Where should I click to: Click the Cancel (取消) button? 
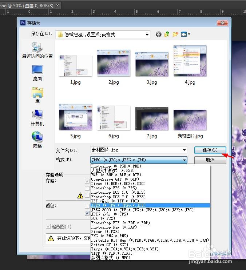[210, 160]
